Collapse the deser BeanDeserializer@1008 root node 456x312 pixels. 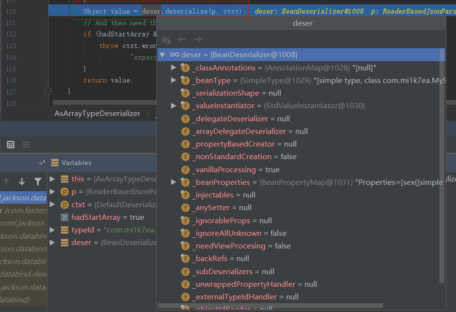click(162, 55)
